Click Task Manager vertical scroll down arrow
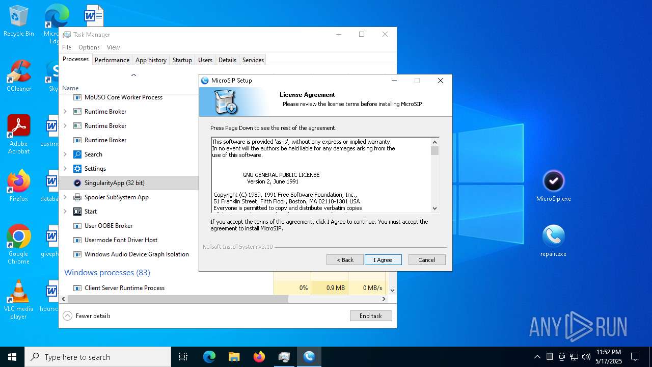Screen dimensions: 652x367 point(392,290)
